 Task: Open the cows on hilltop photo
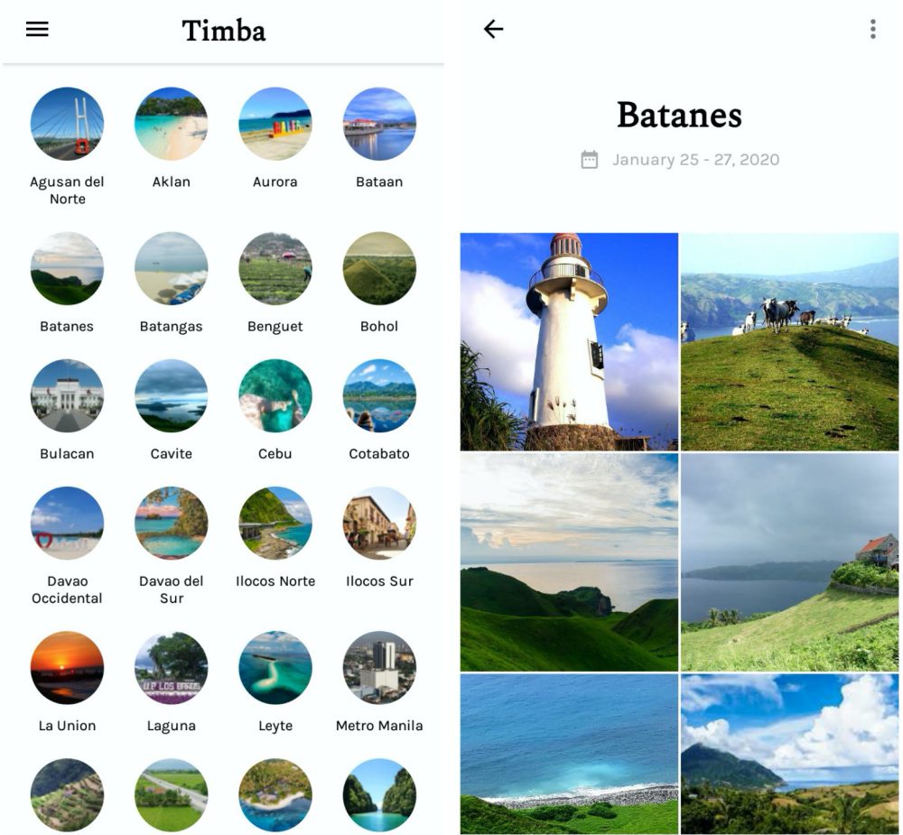pos(789,341)
